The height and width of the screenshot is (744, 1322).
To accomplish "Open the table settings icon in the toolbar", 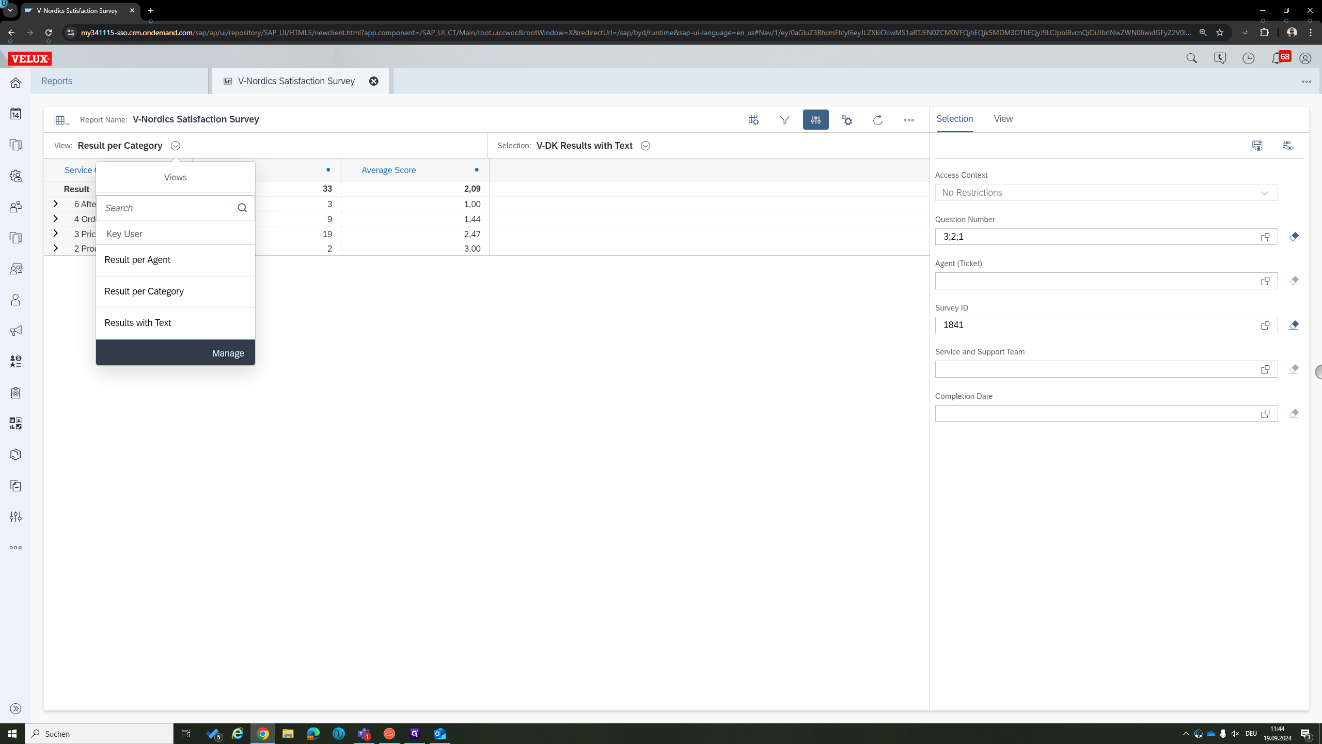I will pyautogui.click(x=753, y=120).
